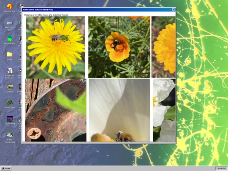The height and width of the screenshot is (171, 228).
Task: Open the Projects desktop icon
Action: (x=10, y=88)
